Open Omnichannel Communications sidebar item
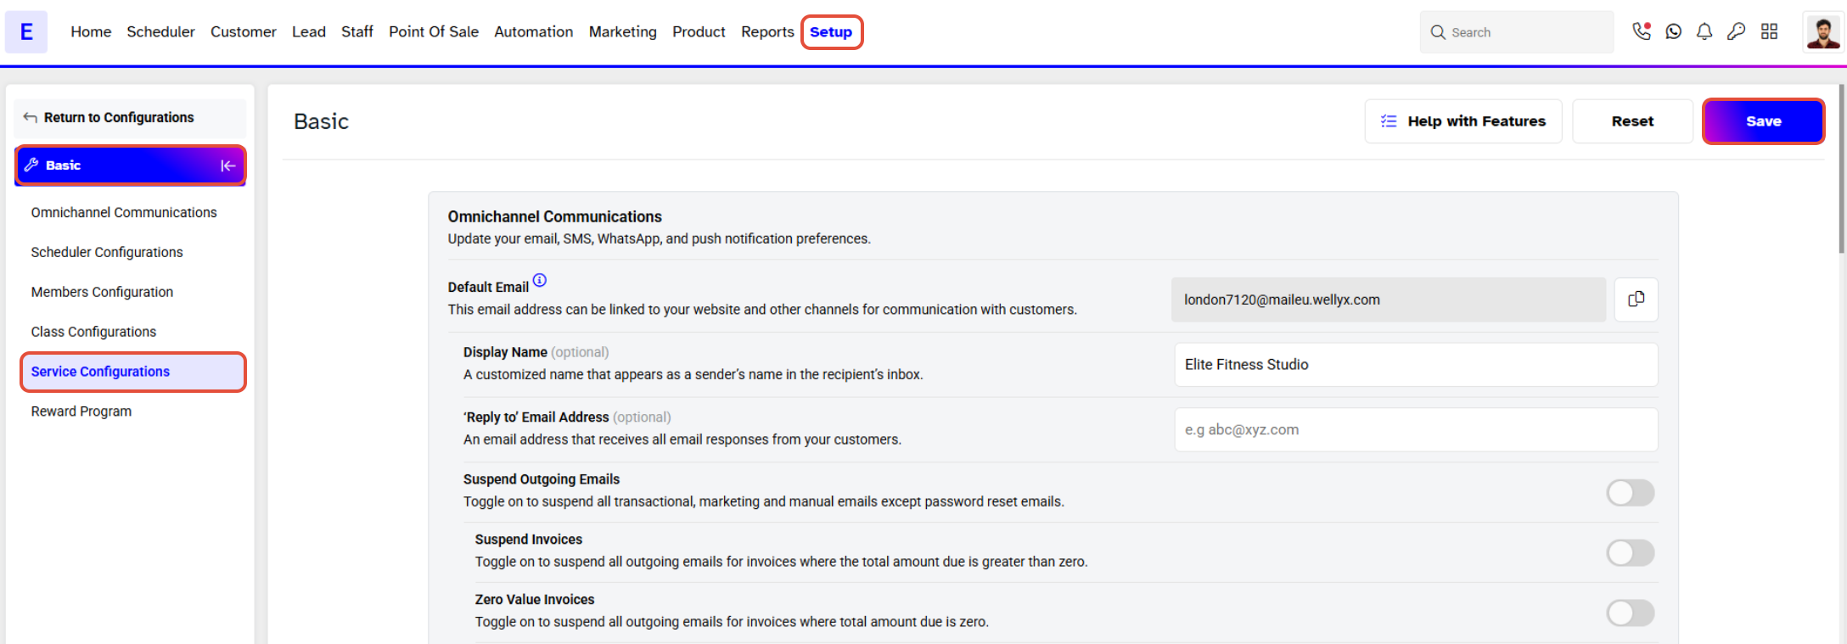1847x644 pixels. 124,212
